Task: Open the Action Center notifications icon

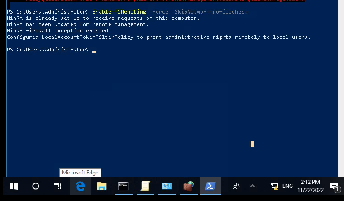Action: [334, 187]
